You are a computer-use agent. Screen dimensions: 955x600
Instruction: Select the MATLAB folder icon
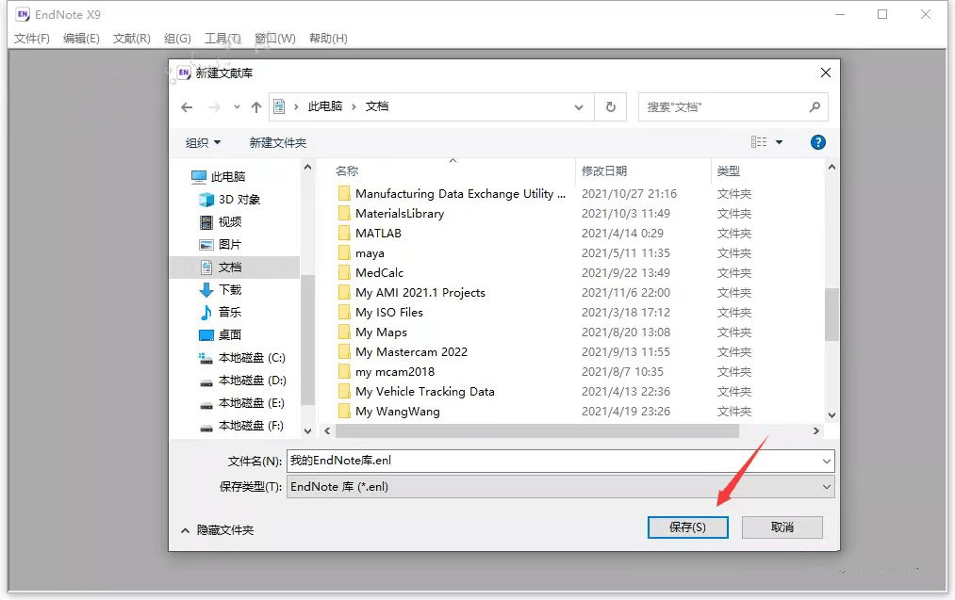tap(344, 233)
